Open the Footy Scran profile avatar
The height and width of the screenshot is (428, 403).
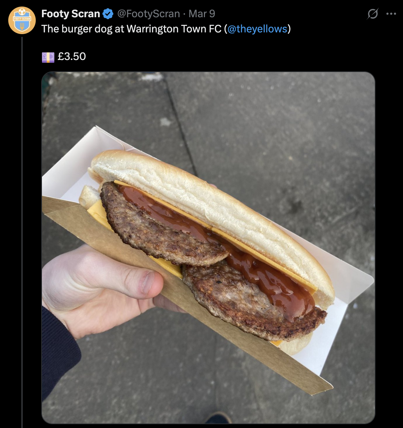tap(22, 20)
